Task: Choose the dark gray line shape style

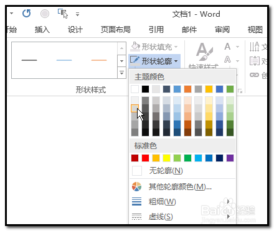Action: pyautogui.click(x=29, y=60)
